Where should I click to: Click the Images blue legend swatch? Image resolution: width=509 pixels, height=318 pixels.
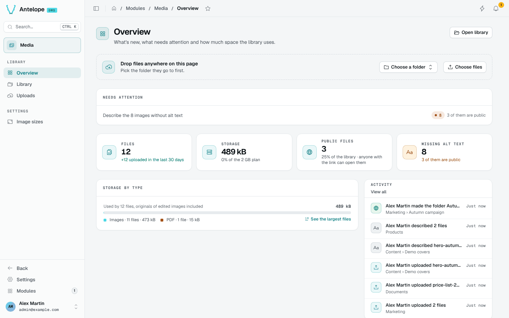click(105, 220)
